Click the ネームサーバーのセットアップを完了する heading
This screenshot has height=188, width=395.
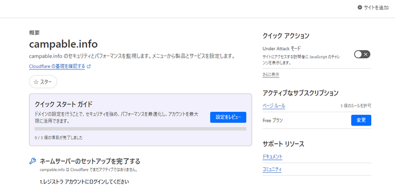[x=90, y=161]
